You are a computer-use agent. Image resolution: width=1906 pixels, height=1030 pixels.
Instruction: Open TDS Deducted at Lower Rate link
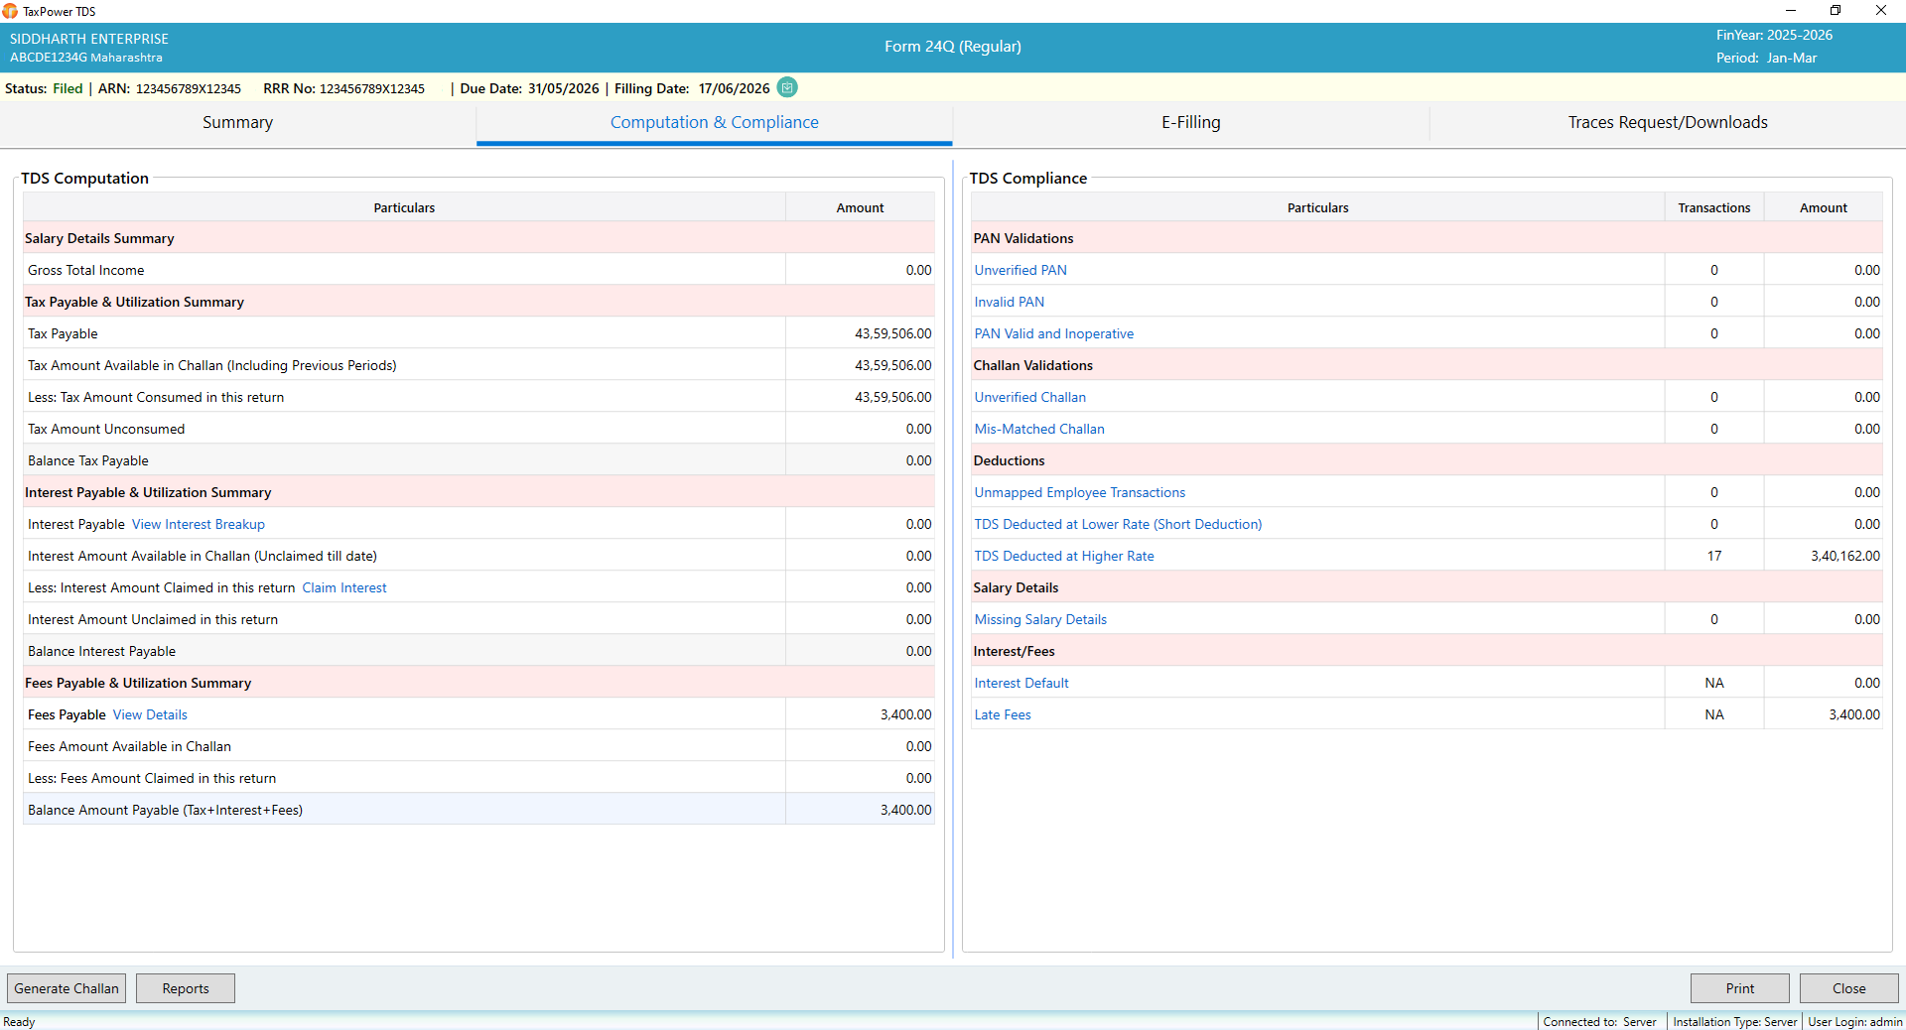point(1119,524)
